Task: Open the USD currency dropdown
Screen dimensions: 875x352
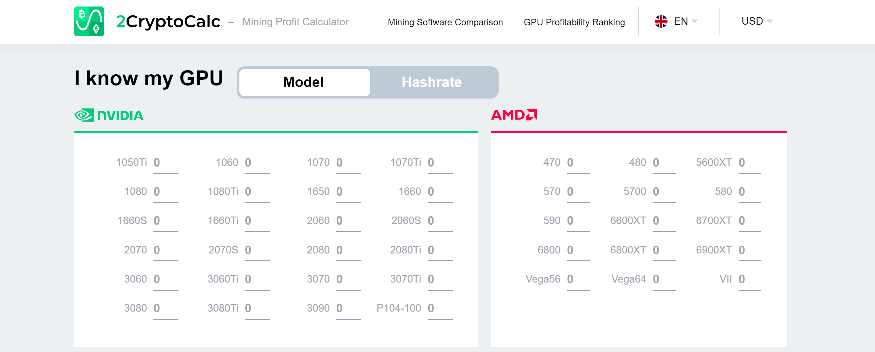Action: pyautogui.click(x=755, y=21)
